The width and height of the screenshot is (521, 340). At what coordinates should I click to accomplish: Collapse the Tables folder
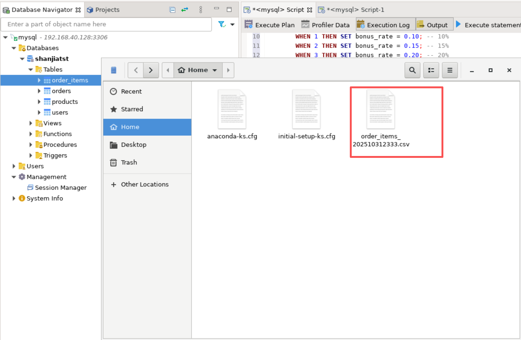point(31,69)
